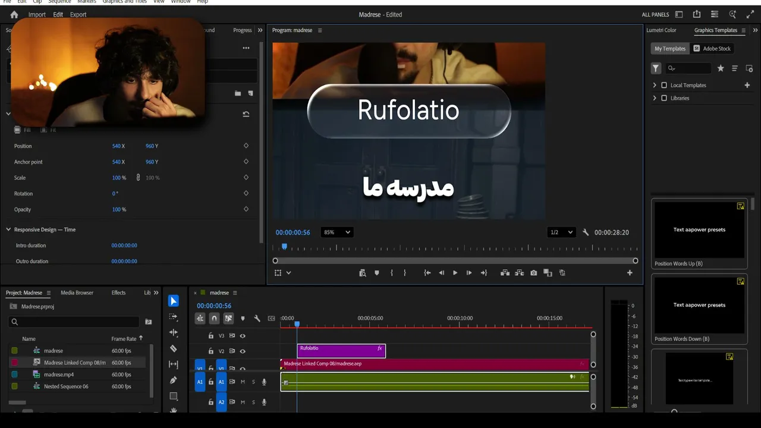Open the Lumetri Color panel tab
The width and height of the screenshot is (761, 428).
(661, 30)
